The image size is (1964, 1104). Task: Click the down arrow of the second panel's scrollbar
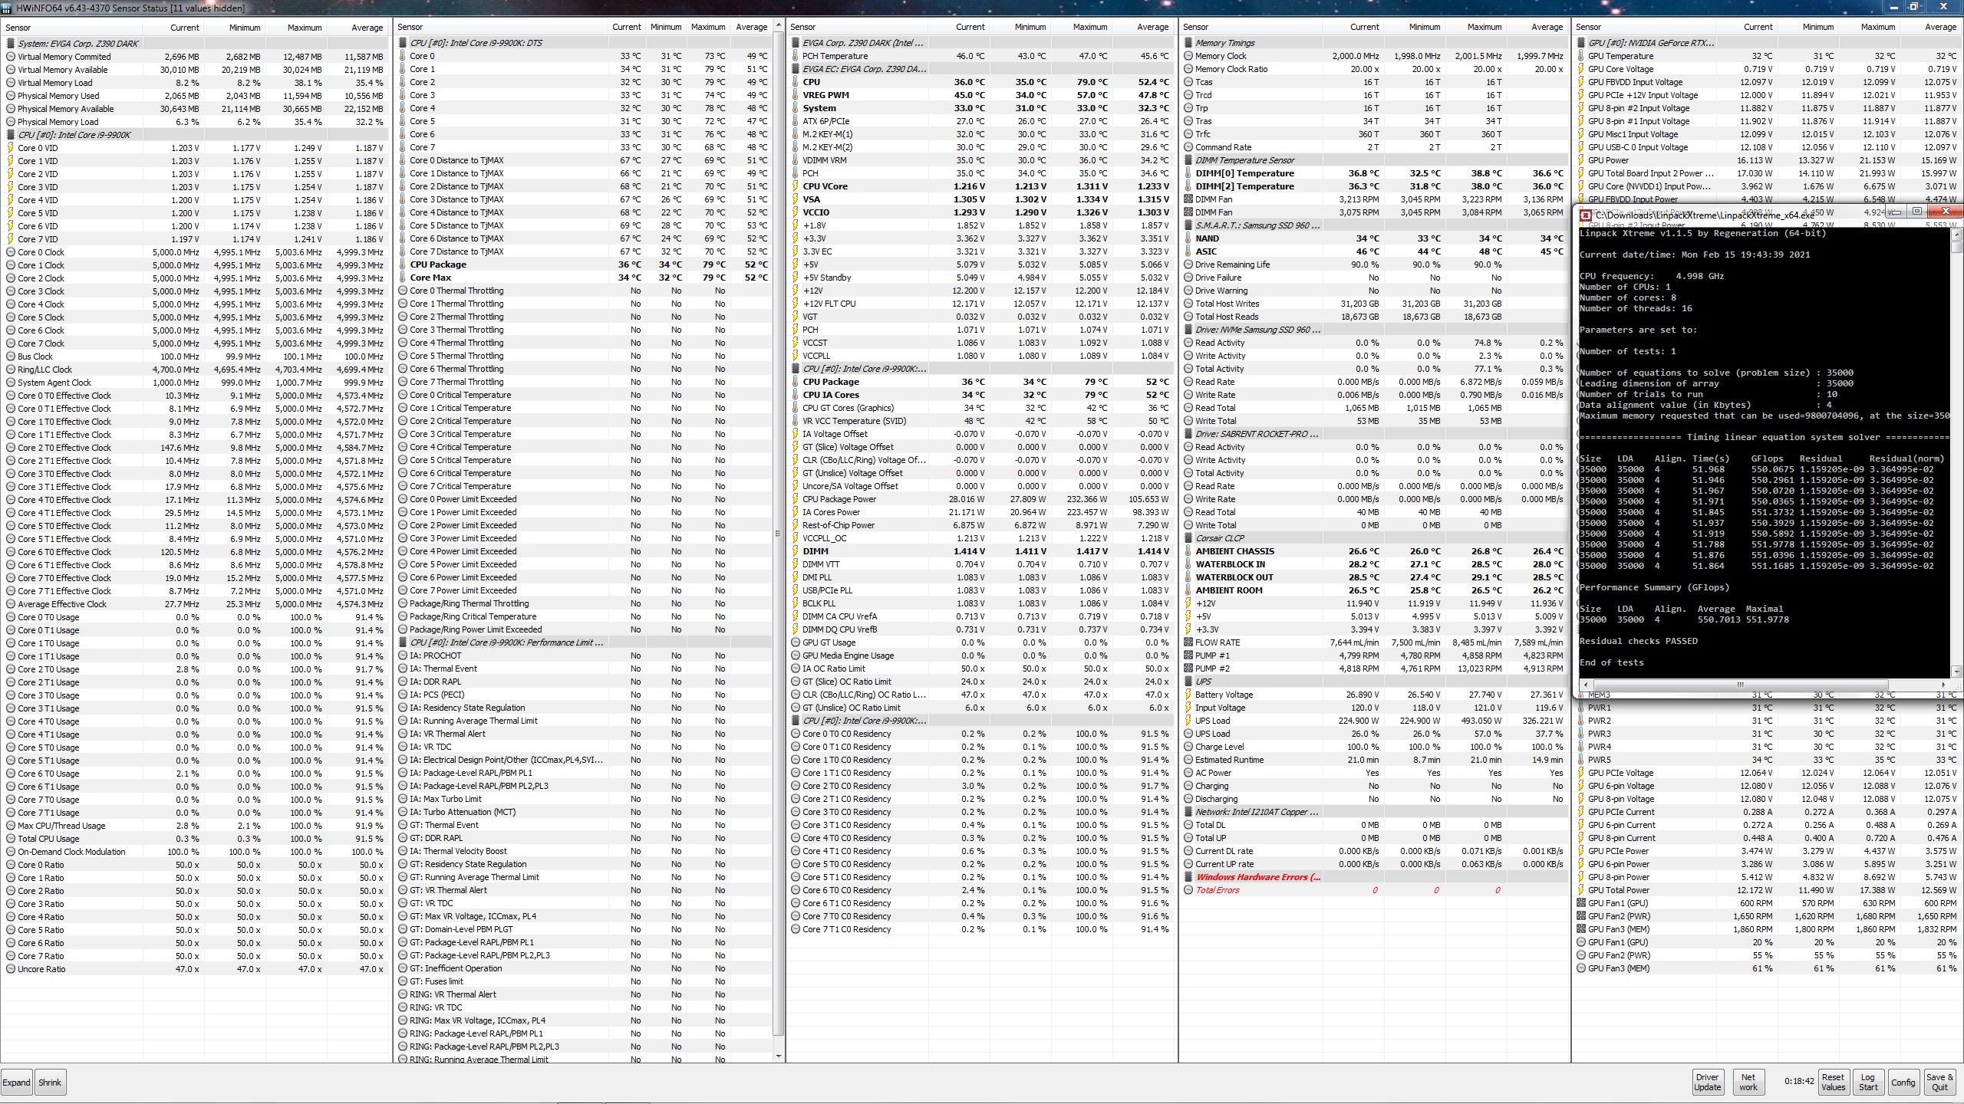pos(779,1056)
